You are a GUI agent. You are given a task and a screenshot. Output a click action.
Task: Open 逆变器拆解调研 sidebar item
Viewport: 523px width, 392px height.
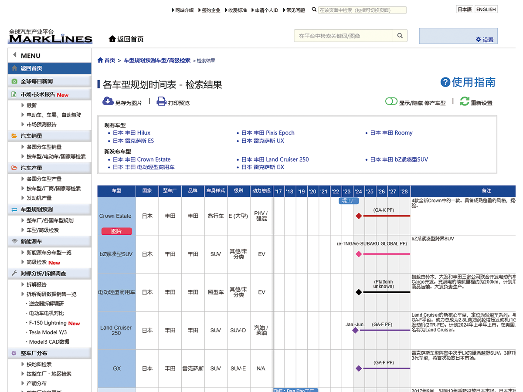pyautogui.click(x=46, y=304)
